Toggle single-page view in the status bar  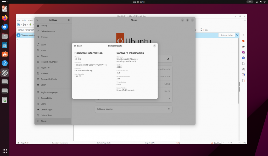[x=212, y=143]
